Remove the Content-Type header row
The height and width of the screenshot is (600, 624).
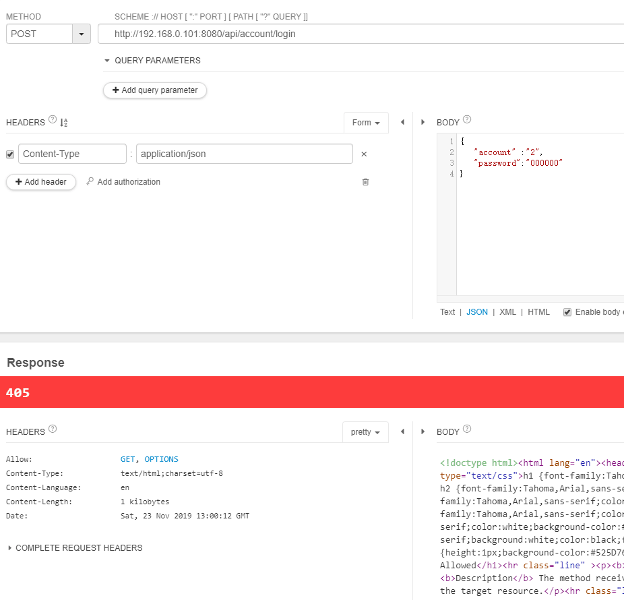364,154
